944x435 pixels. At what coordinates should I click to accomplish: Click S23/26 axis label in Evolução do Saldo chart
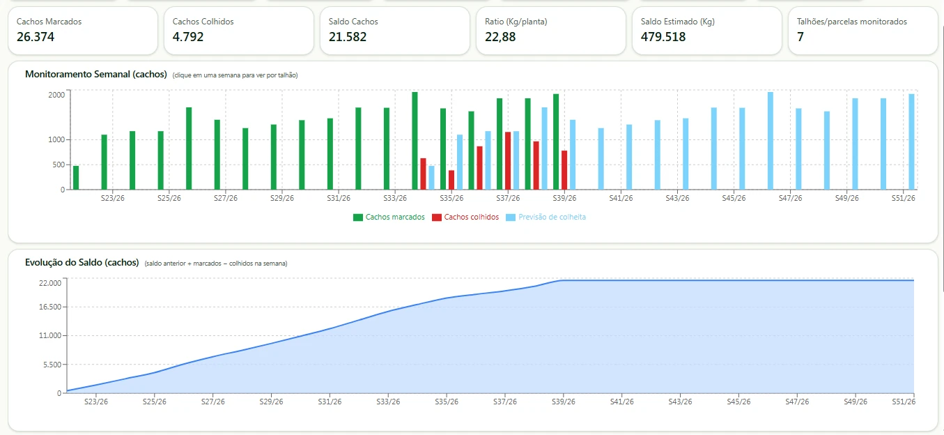(x=96, y=402)
